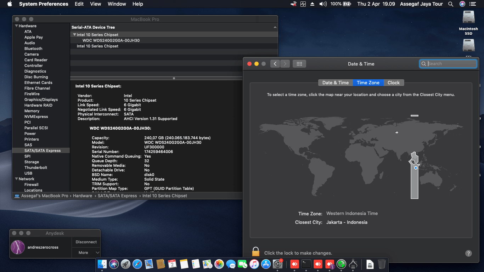Launch Siri from the Dock
The height and width of the screenshot is (272, 484).
[114, 264]
